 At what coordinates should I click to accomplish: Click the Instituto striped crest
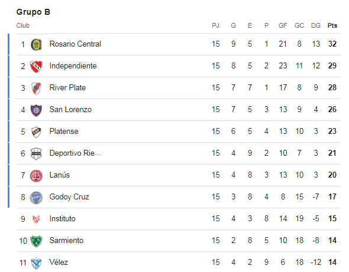(x=36, y=219)
